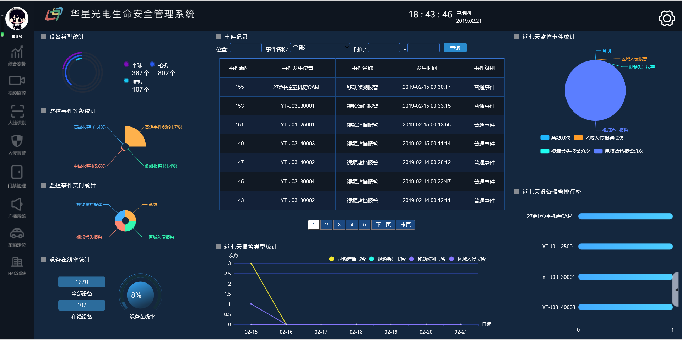
Task: Click the 半球 device legend dot
Action: pos(126,64)
